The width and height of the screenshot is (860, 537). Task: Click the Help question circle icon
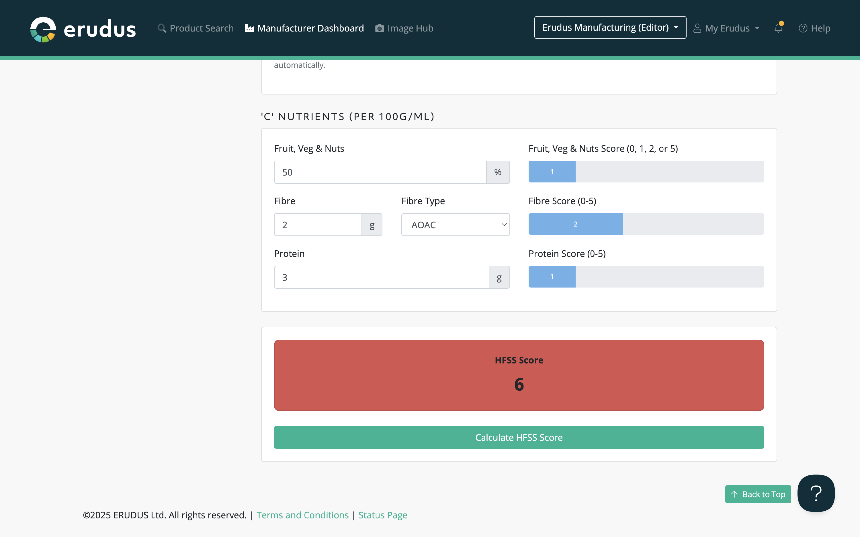point(803,28)
